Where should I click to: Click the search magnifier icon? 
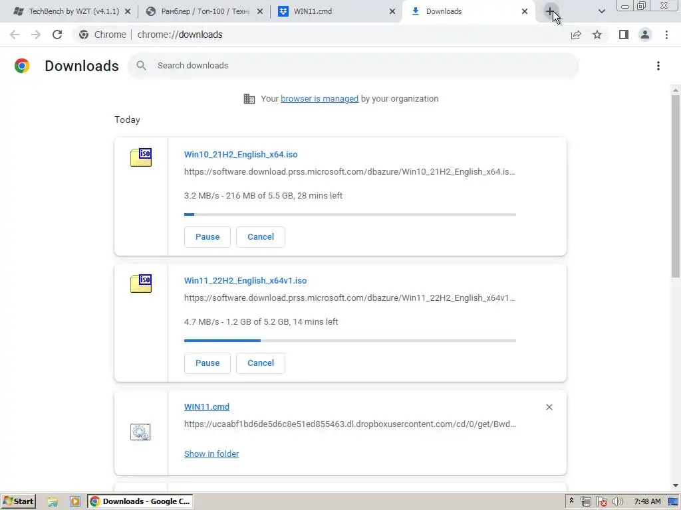click(x=141, y=66)
